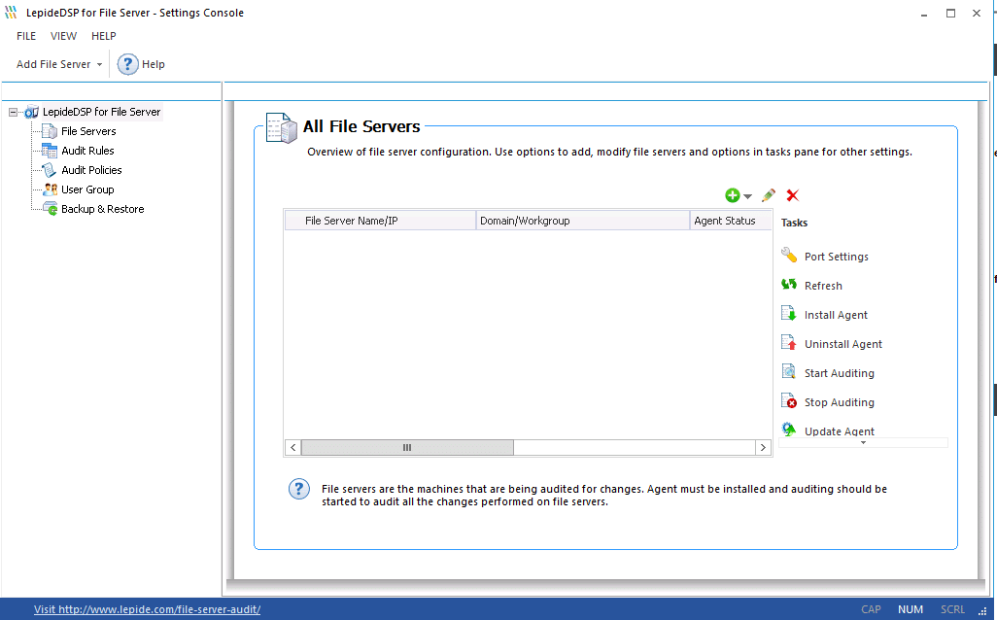This screenshot has height=620, width=997.
Task: Click the green Refresh arrows icon
Action: [x=789, y=284]
